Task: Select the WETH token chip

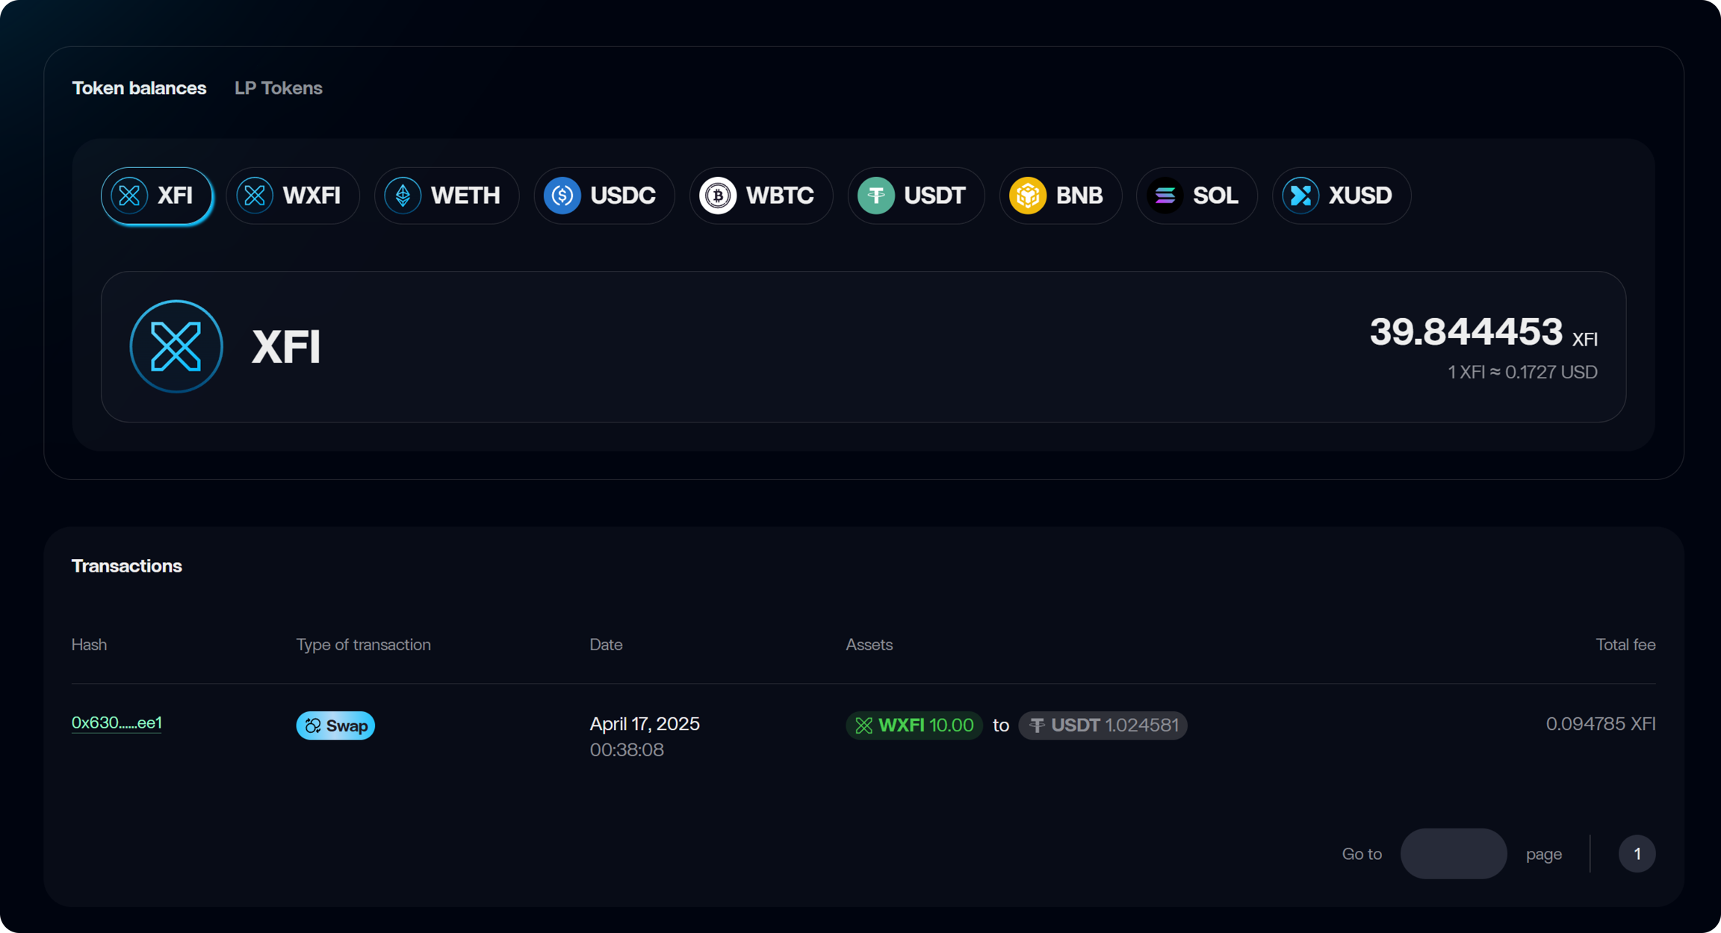Action: (447, 196)
